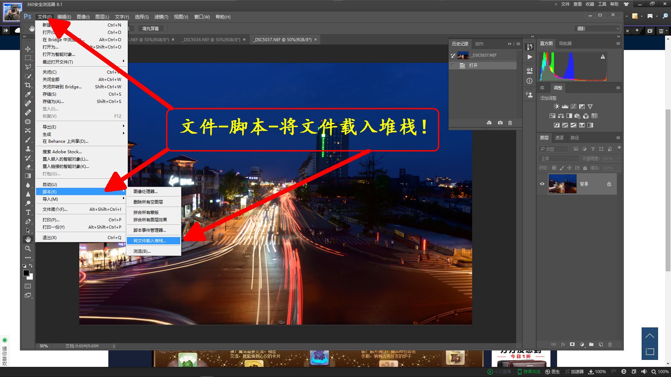Expand 最近打开文件 submenu
The image size is (671, 377).
click(x=81, y=62)
